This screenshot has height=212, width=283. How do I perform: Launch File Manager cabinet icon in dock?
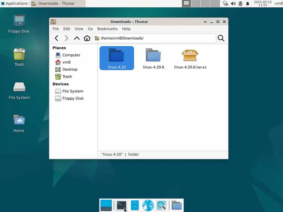point(135,205)
